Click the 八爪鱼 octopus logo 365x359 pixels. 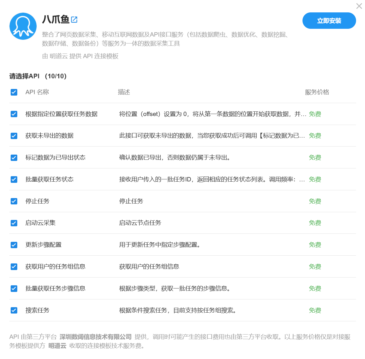pyautogui.click(x=23, y=26)
